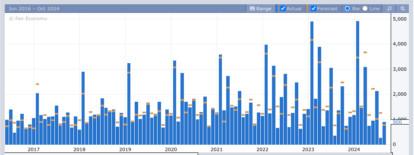Click the last blue bar at the chart's right end
414x155 pixels.
[384, 133]
